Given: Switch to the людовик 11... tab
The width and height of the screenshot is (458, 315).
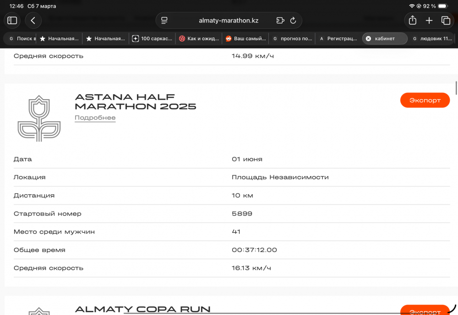Looking at the screenshot, I should pyautogui.click(x=433, y=39).
